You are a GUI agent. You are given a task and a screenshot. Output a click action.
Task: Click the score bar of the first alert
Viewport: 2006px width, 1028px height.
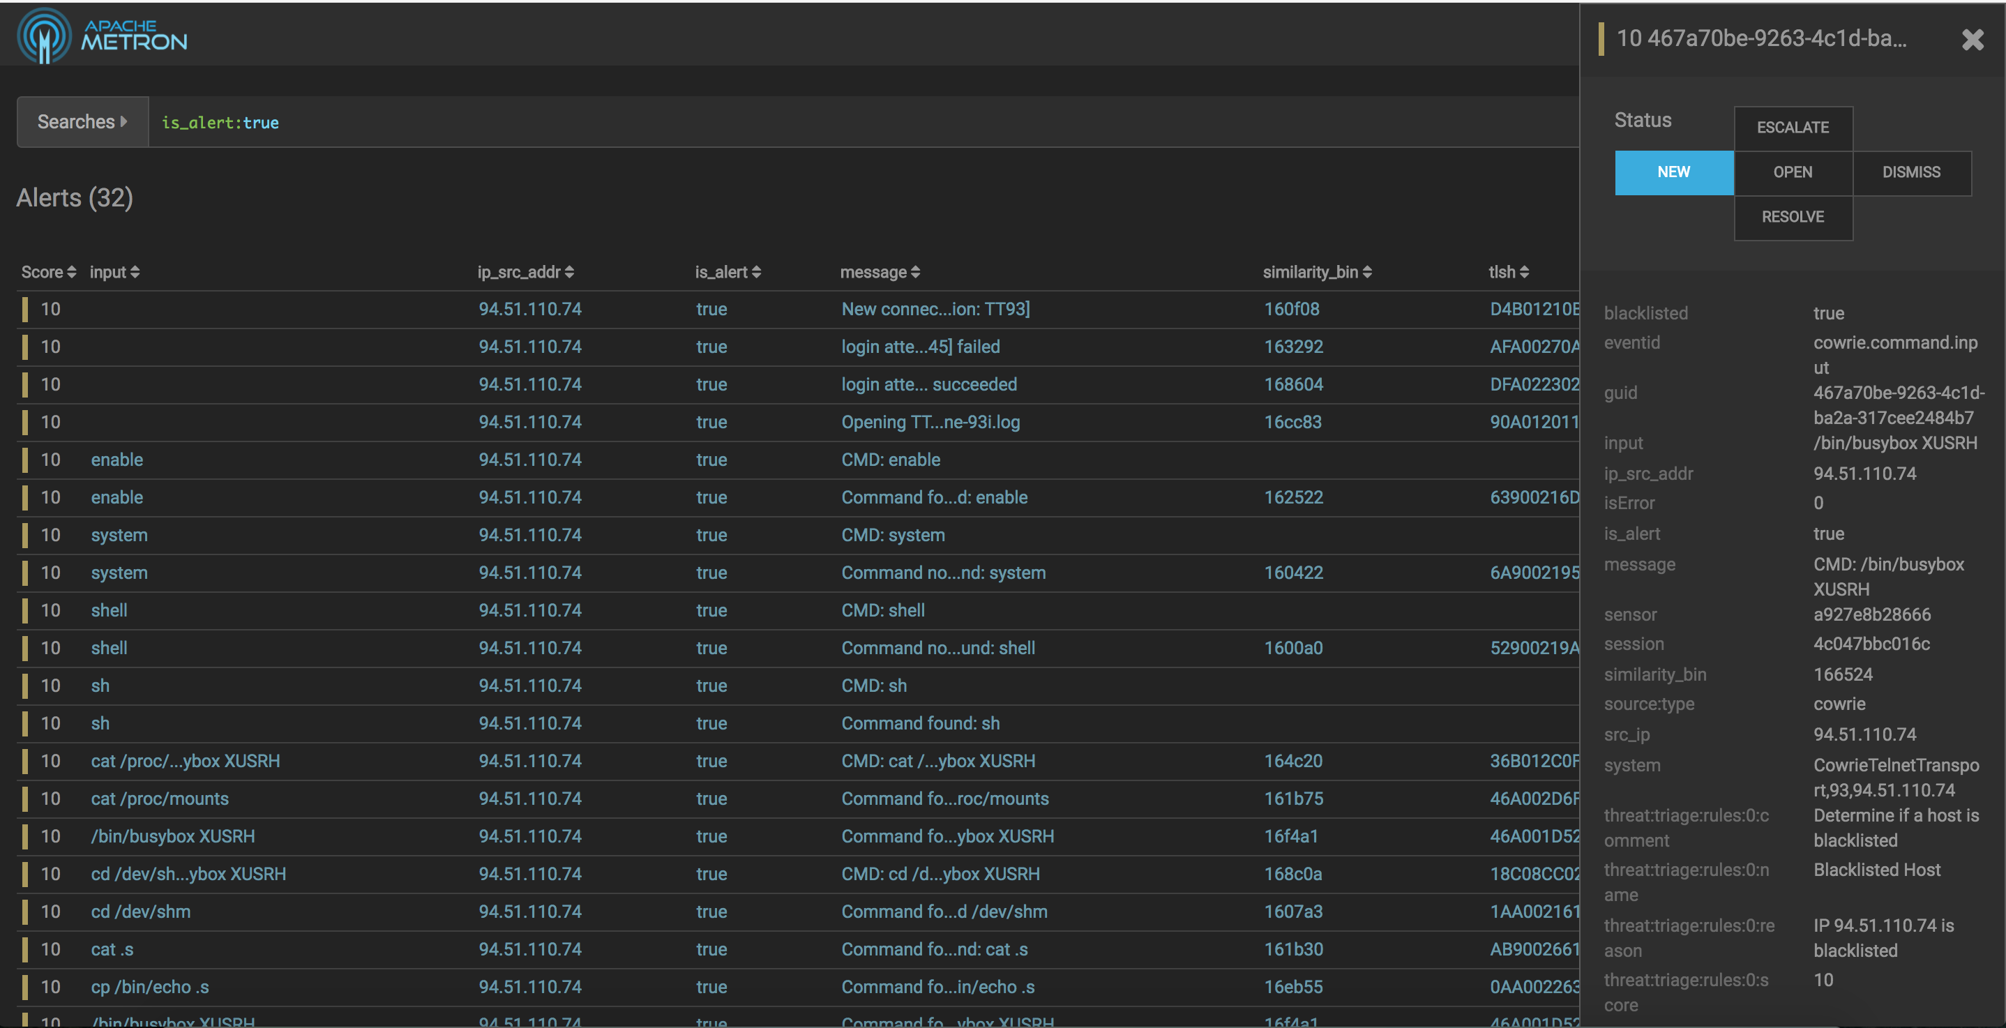tap(25, 309)
